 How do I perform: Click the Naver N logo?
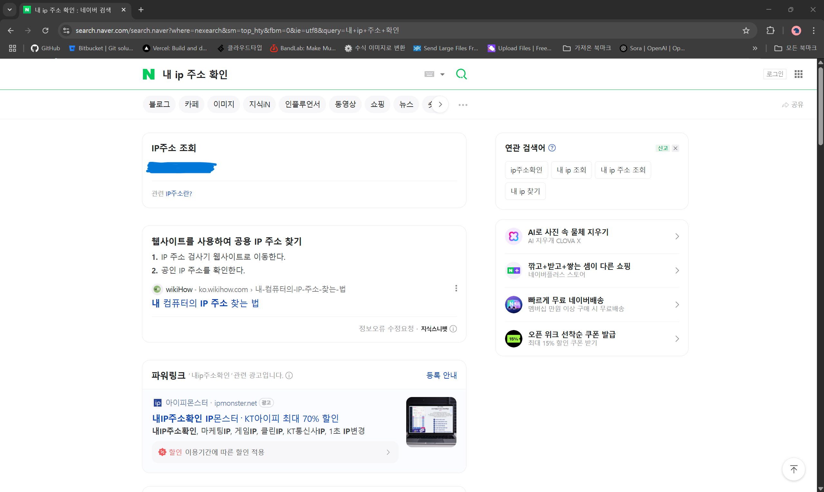tap(148, 74)
